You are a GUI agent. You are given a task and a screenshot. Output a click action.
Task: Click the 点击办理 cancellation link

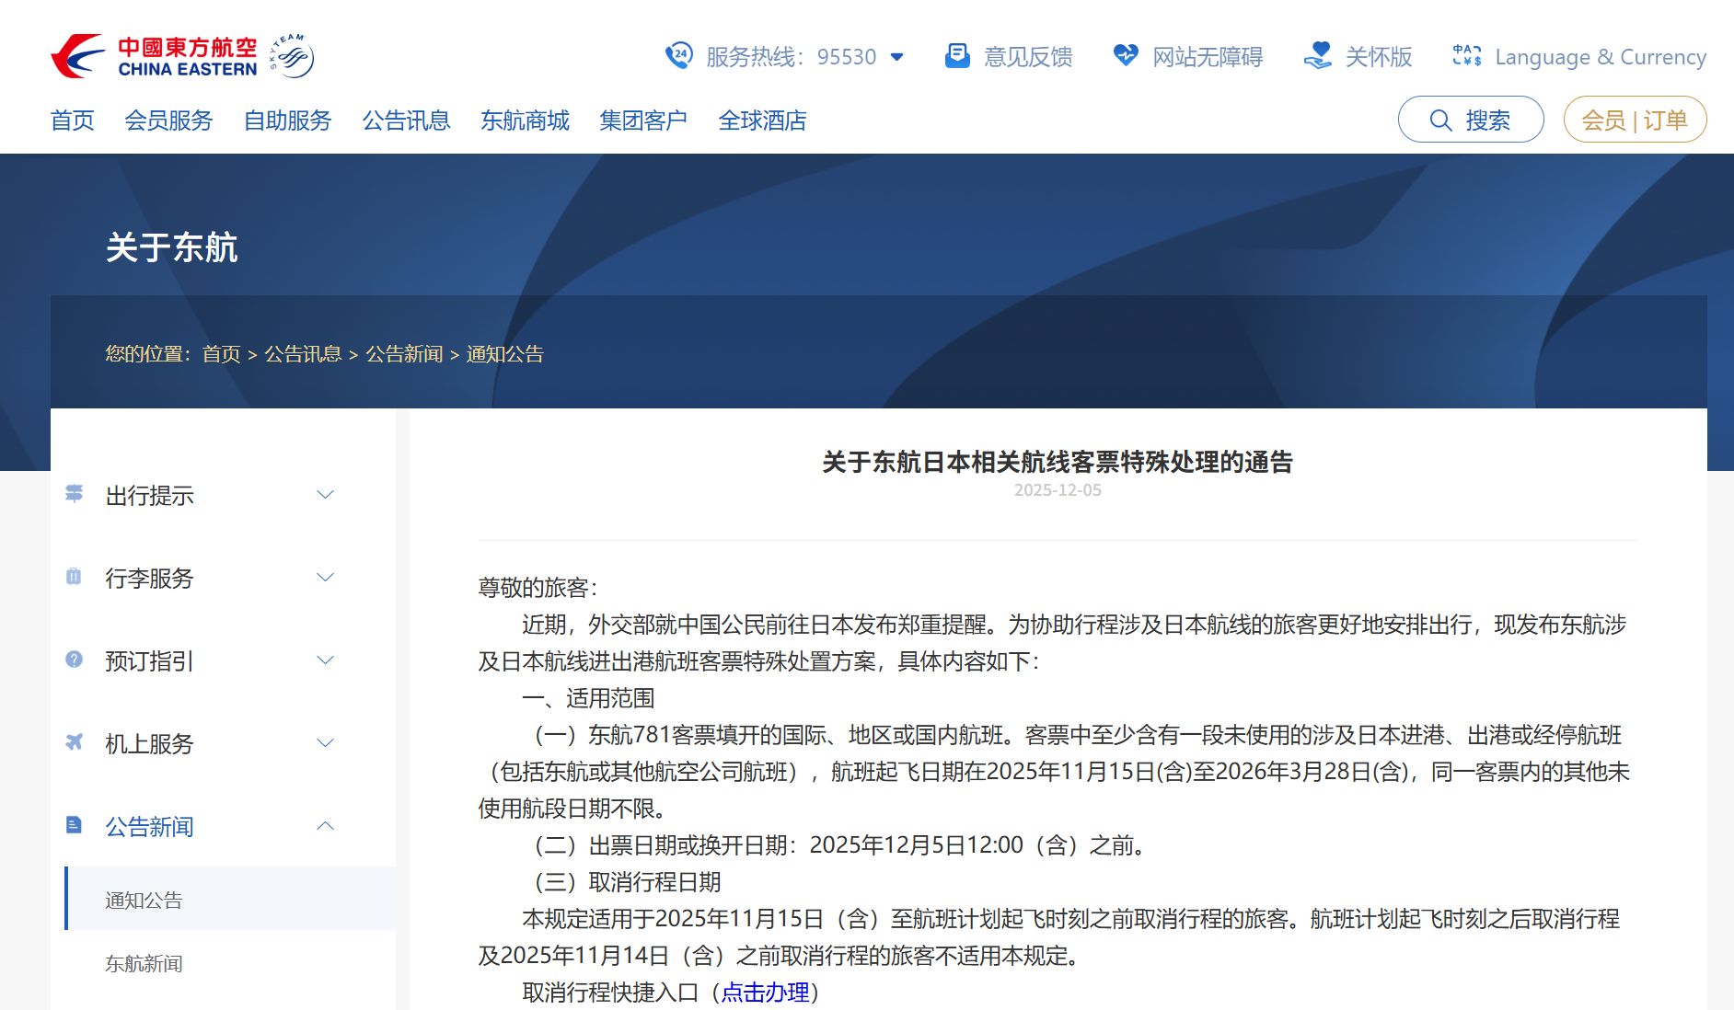pos(765,993)
